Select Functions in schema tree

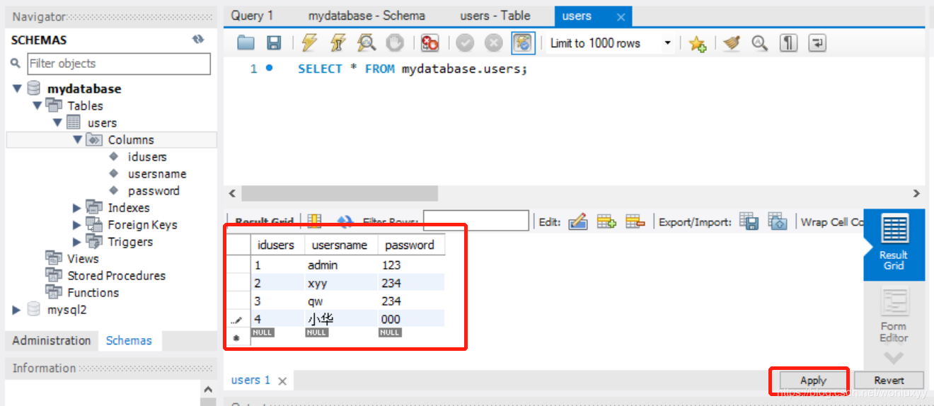[93, 293]
